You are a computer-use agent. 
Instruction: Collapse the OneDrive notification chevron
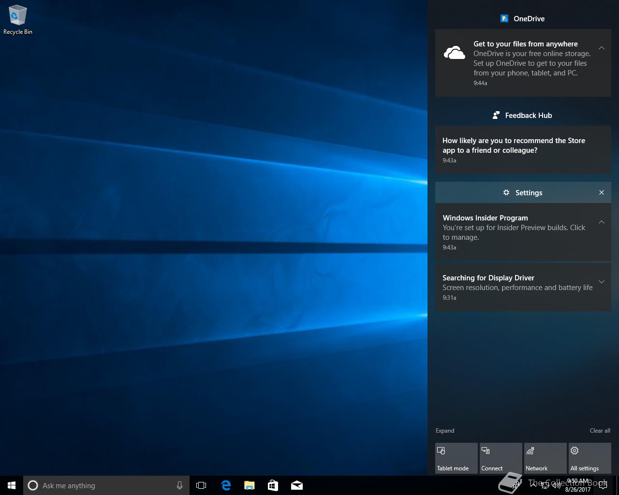tap(602, 48)
